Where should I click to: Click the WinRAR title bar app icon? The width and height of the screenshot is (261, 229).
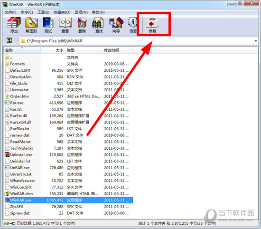click(5, 4)
